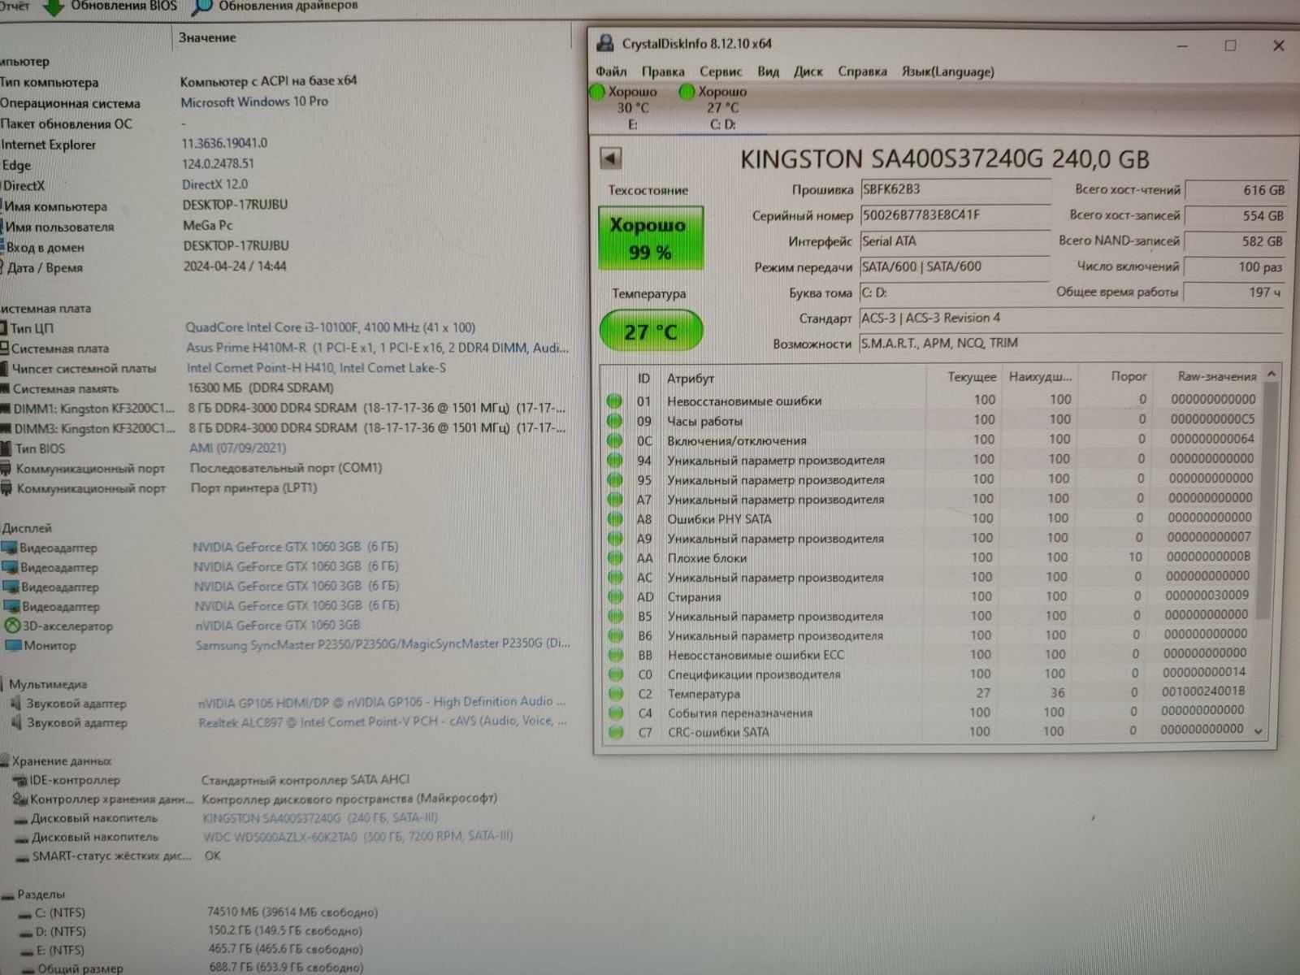Click the Звуковой адаптер nVIDIA GP106 row icon
This screenshot has height=975, width=1300.
tap(15, 704)
